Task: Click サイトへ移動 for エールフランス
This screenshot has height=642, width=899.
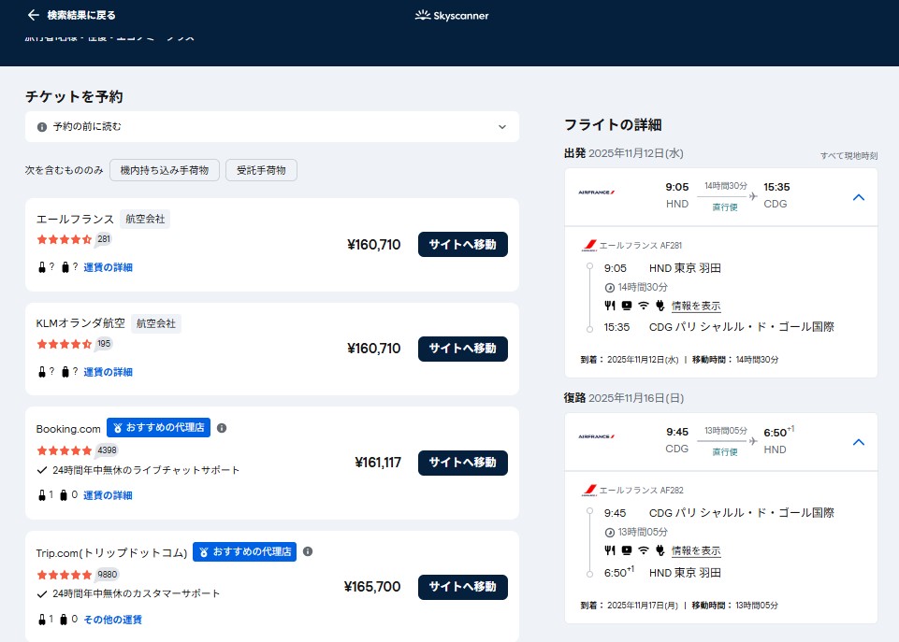Action: (463, 245)
